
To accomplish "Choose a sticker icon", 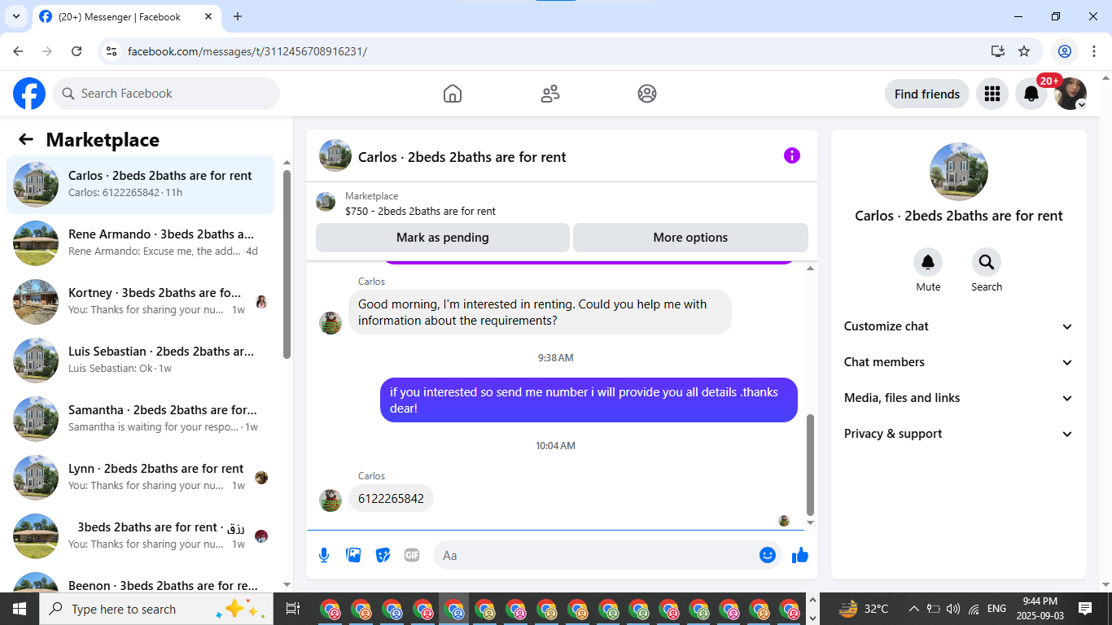I will (383, 555).
